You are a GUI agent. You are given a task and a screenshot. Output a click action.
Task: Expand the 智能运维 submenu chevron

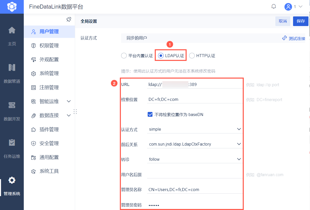[x=69, y=102]
